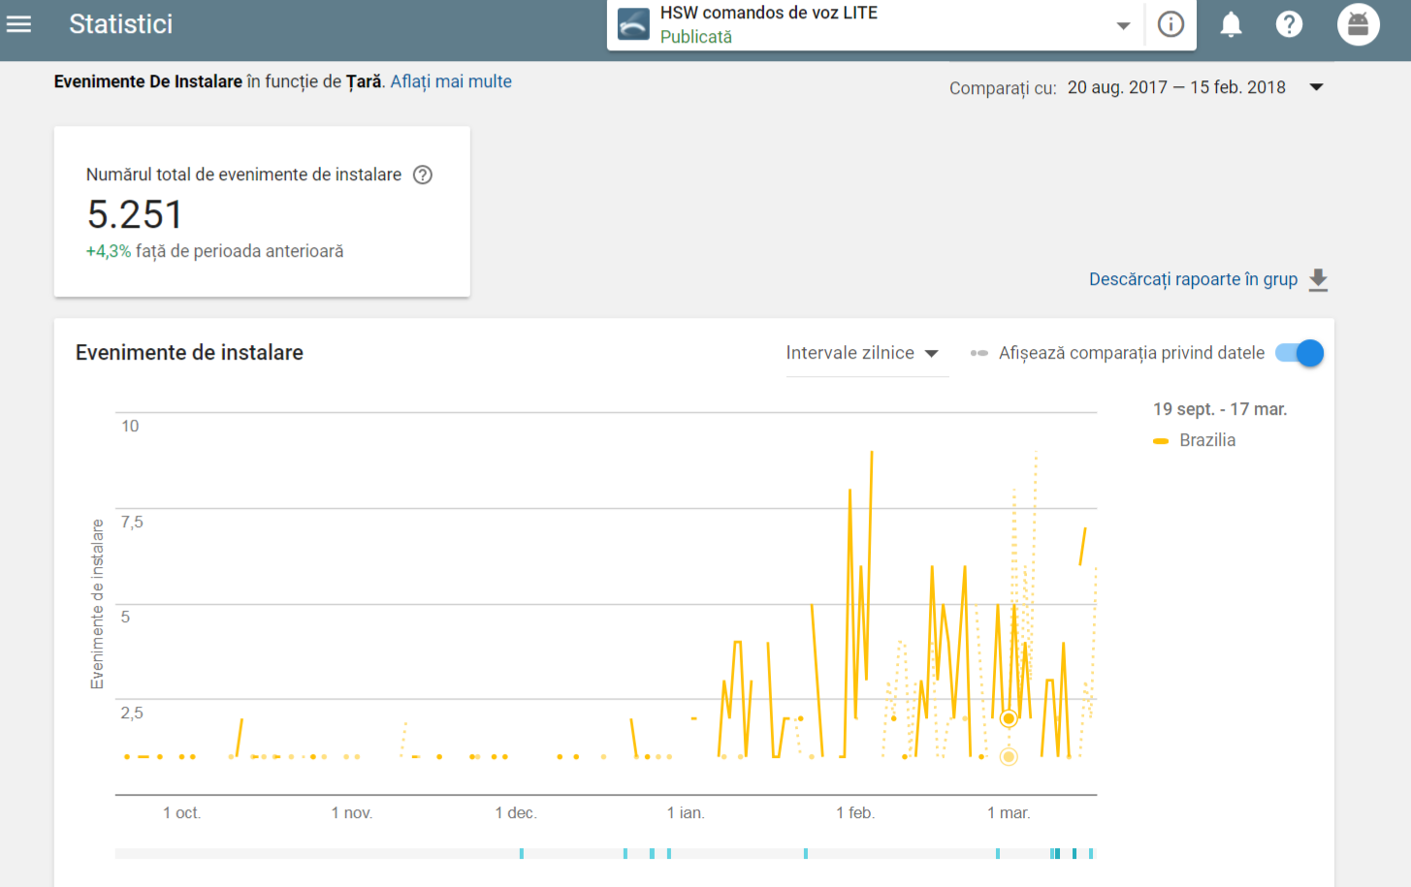The width and height of the screenshot is (1411, 887).
Task: Click the timeline marker near 1 dec.
Action: pos(522,854)
